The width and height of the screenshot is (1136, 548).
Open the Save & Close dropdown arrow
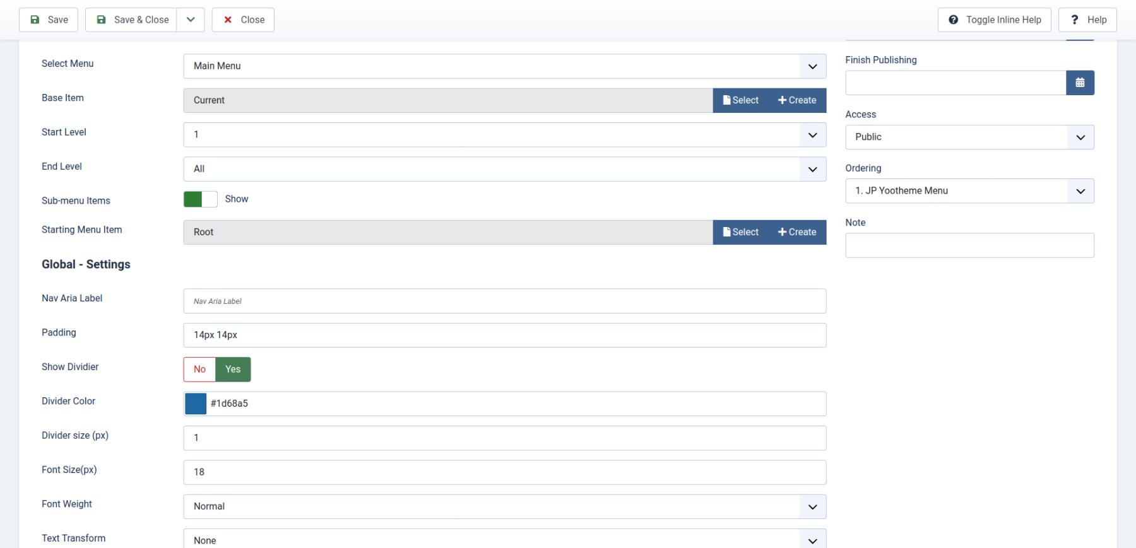[191, 20]
